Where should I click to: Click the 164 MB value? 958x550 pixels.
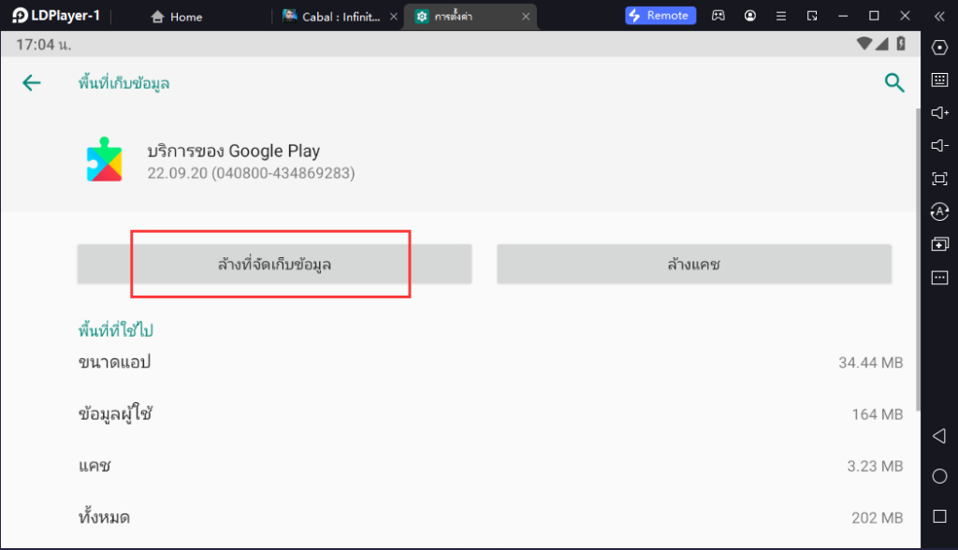point(878,414)
